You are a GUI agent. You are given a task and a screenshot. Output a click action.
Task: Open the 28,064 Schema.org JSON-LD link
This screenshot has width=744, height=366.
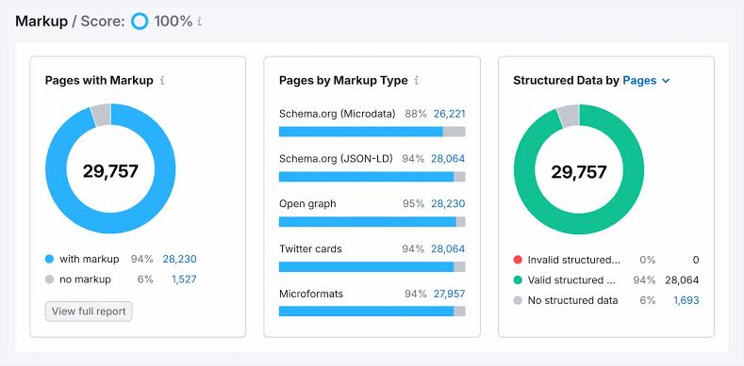tap(448, 159)
